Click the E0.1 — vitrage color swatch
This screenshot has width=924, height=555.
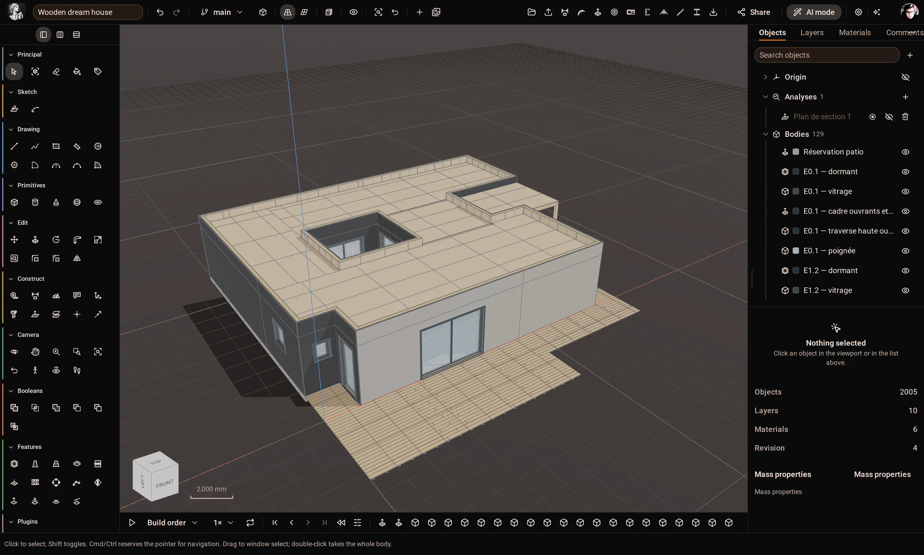(x=796, y=192)
